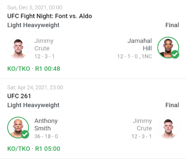The width and height of the screenshot is (186, 159).
Task: Click green winner checkmark on Anthony Smith
Action: click(x=25, y=134)
